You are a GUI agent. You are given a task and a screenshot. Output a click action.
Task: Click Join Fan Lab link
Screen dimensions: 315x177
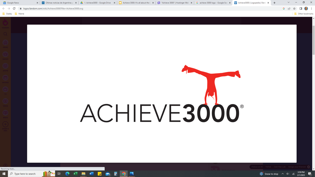pyautogui.click(x=280, y=167)
